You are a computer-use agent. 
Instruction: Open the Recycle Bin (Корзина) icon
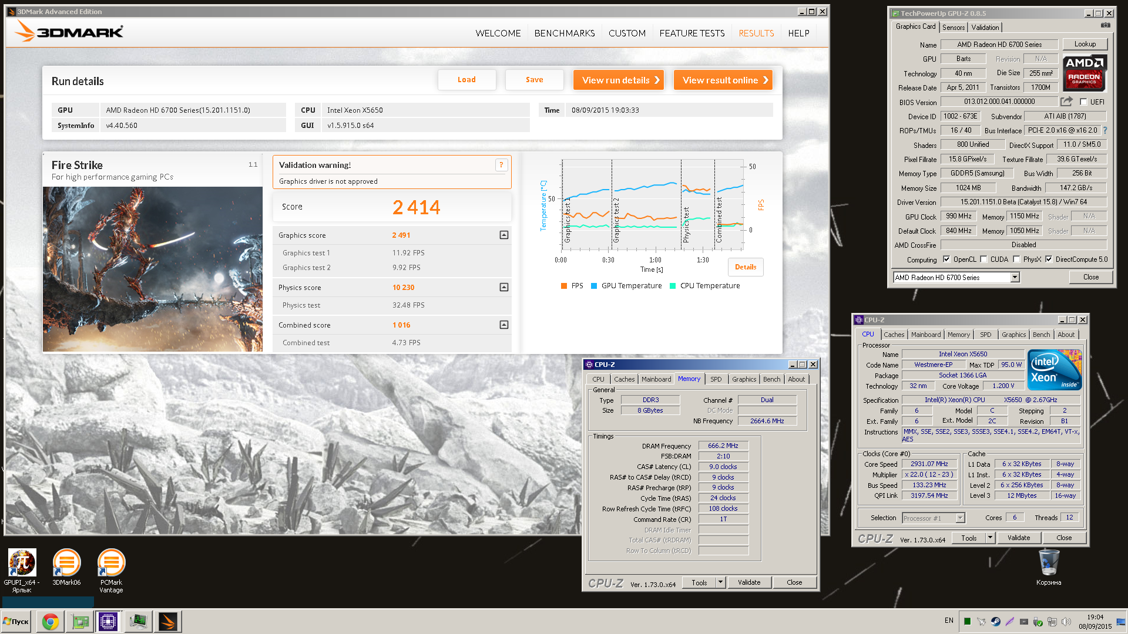pyautogui.click(x=1049, y=568)
